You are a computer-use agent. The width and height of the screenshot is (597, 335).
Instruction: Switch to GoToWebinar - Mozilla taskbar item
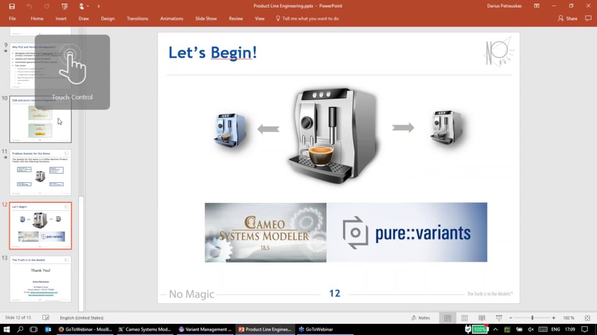point(85,329)
